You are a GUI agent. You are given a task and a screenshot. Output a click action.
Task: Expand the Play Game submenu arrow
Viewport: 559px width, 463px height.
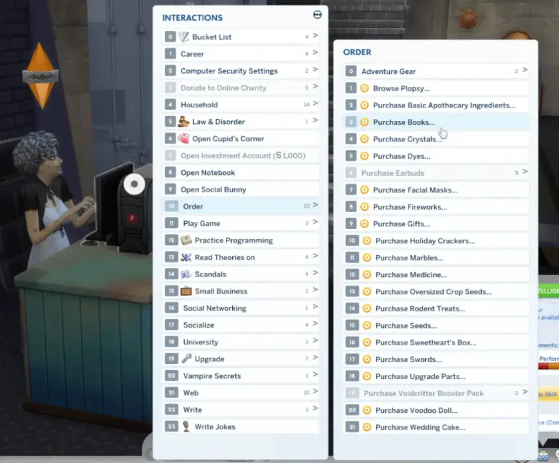pyautogui.click(x=315, y=222)
